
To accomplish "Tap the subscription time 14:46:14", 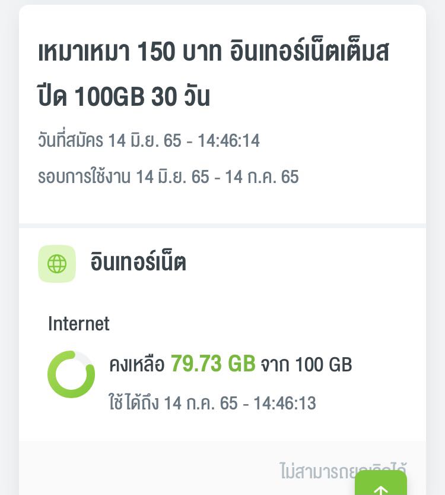I will click(228, 141).
